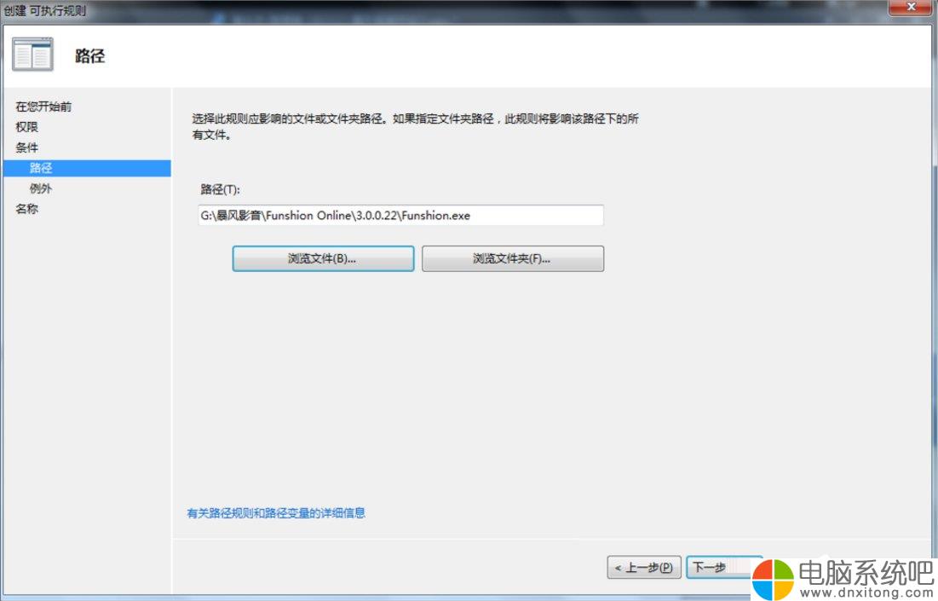Image resolution: width=938 pixels, height=601 pixels.
Task: Click the 创建 可执行规则 window title
Action: (45, 10)
